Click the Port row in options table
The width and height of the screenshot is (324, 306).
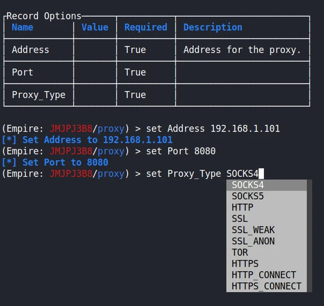23,72
